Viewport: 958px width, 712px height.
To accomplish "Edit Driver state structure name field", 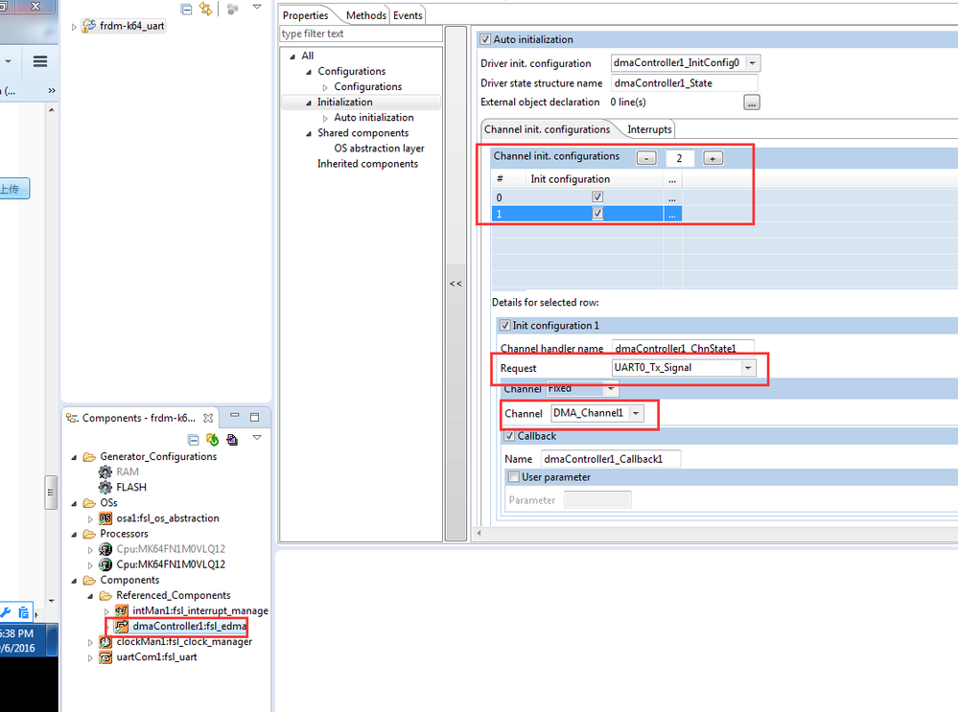I will pos(685,83).
